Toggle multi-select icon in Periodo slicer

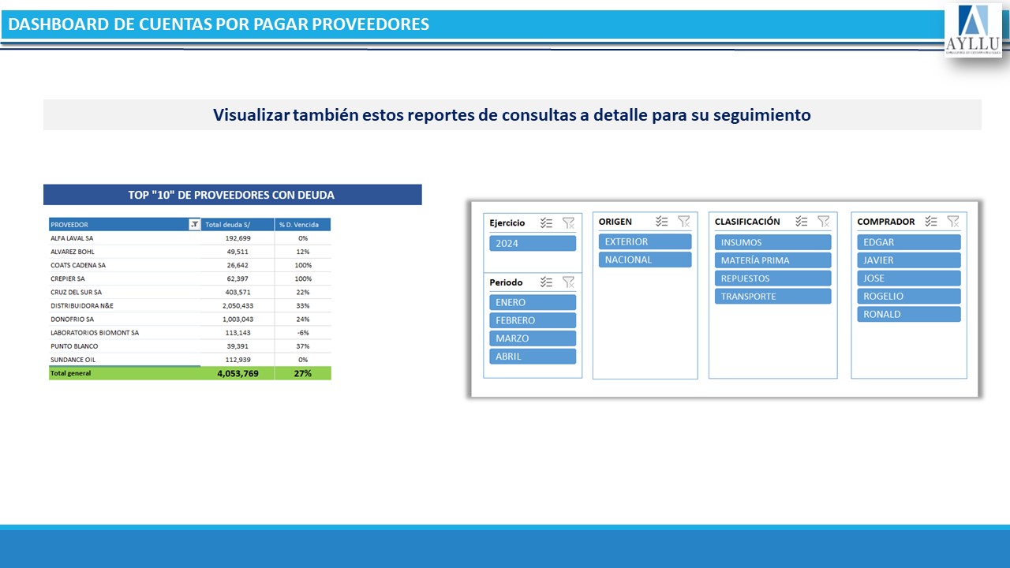coord(546,282)
